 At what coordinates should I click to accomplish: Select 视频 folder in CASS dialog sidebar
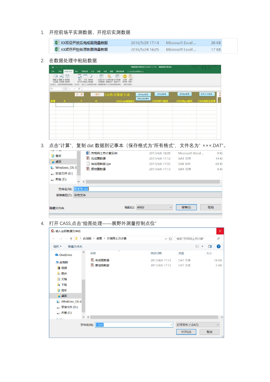pyautogui.click(x=63, y=268)
